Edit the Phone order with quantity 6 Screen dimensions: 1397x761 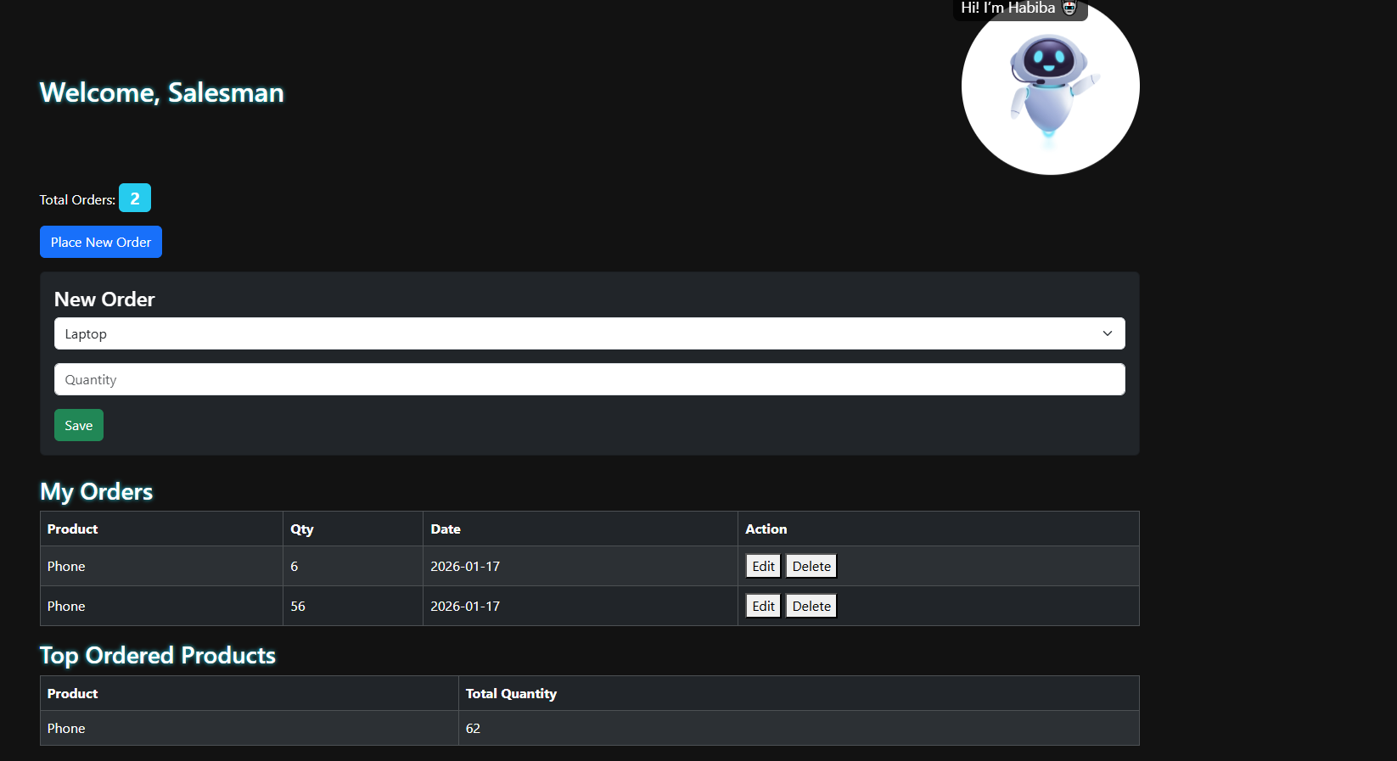point(763,566)
